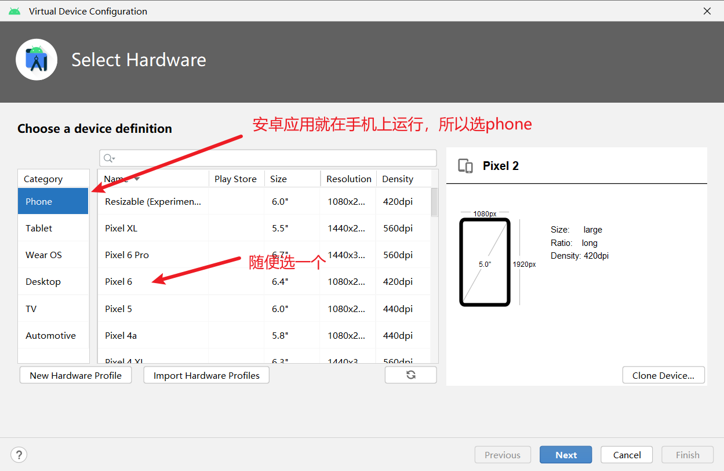Click the device search input field
The height and width of the screenshot is (471, 724).
click(268, 158)
